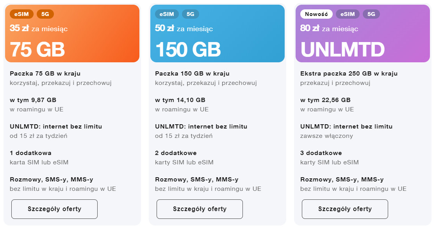Screen dimensions: 435x229
Task: Click the eSIM badge on the 150 GB plan
Action: click(x=167, y=14)
